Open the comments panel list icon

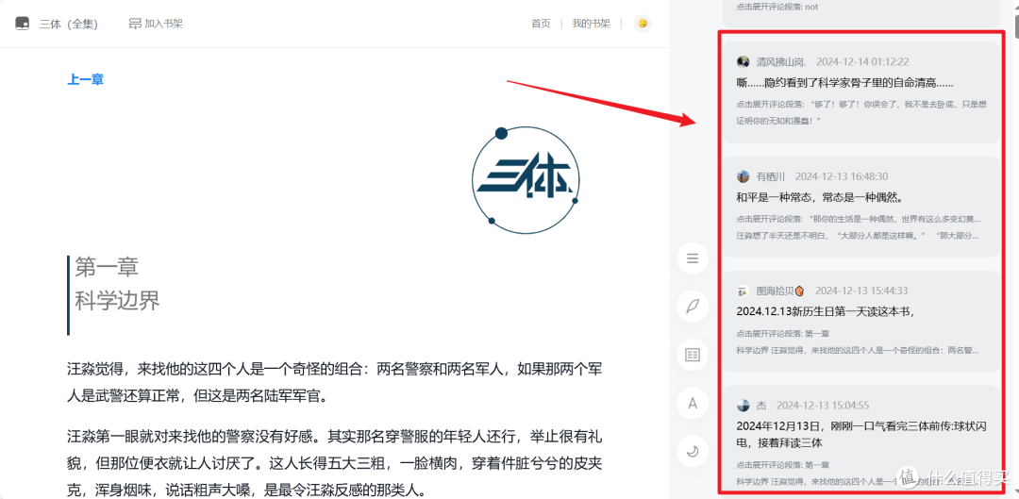pos(693,355)
